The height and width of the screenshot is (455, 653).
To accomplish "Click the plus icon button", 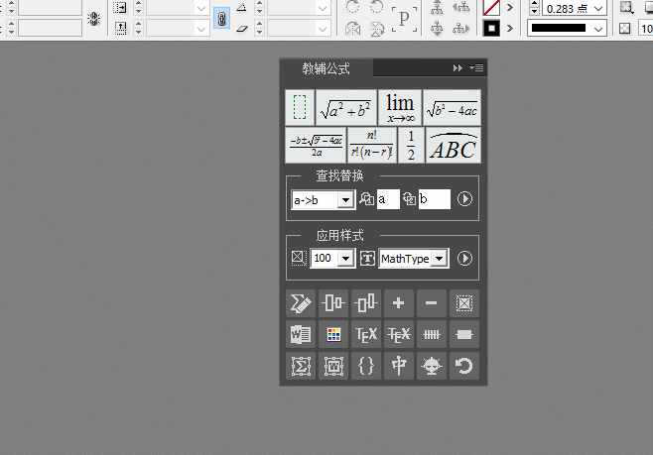I will coord(399,302).
